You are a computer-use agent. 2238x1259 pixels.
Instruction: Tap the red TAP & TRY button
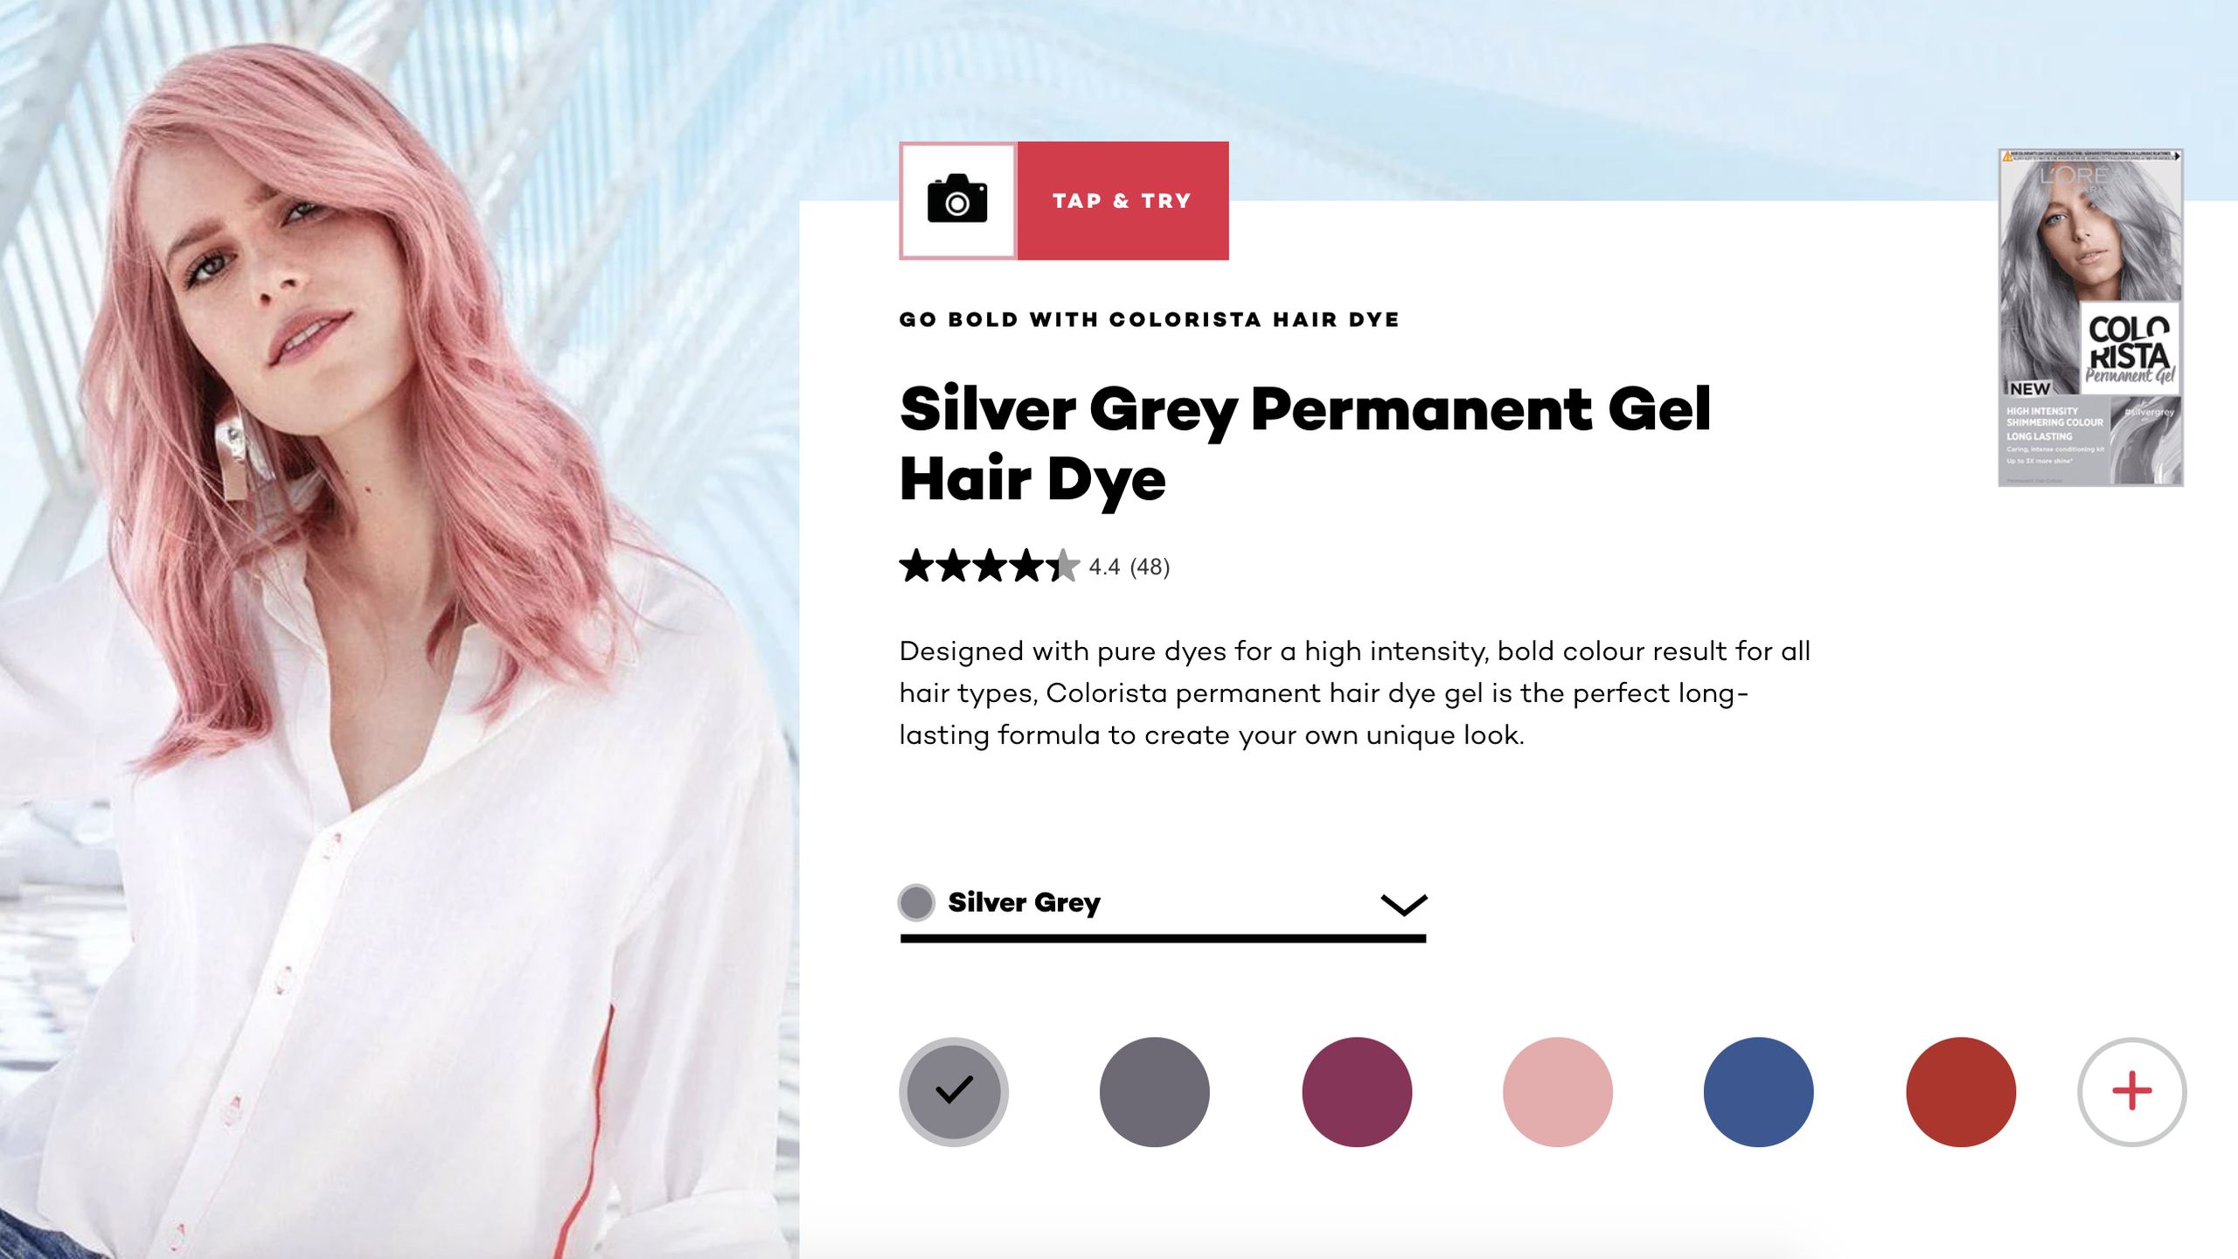click(1122, 200)
